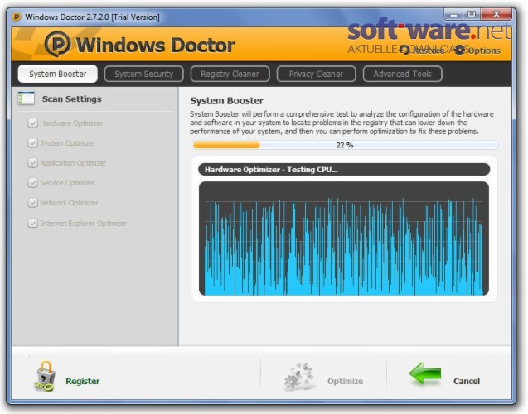This screenshot has height=414, width=528.
Task: Click the Optimize gears icon
Action: coord(299,377)
